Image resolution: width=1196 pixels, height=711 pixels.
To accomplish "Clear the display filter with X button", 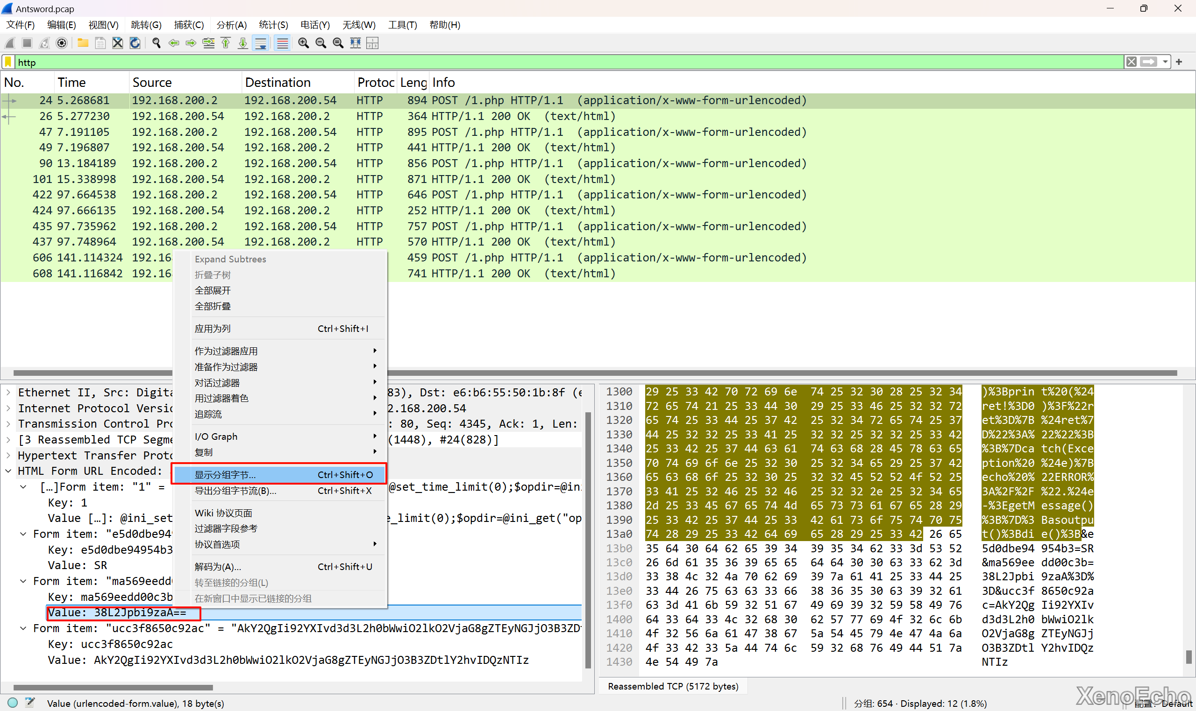I will point(1131,62).
